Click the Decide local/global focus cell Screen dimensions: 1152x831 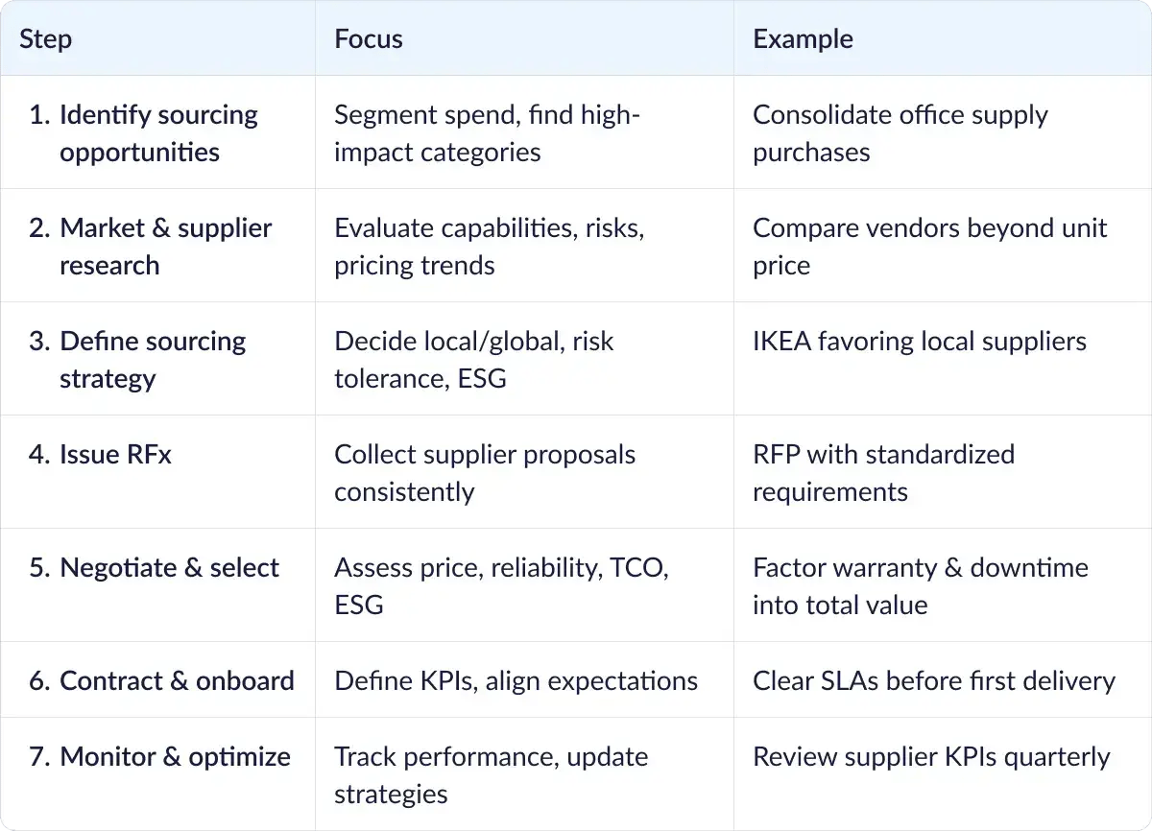(473, 359)
